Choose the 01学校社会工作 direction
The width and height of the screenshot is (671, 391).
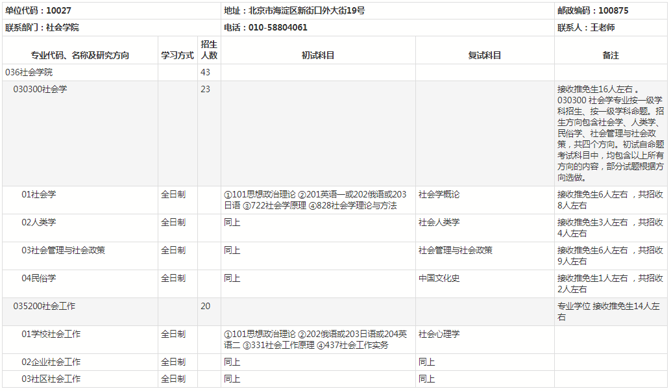click(x=51, y=334)
